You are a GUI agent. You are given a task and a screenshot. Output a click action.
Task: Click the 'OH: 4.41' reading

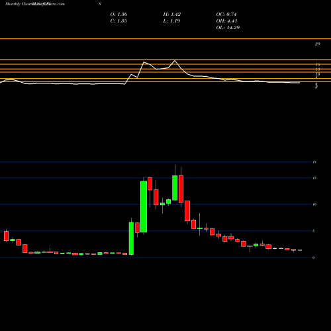pyautogui.click(x=226, y=21)
